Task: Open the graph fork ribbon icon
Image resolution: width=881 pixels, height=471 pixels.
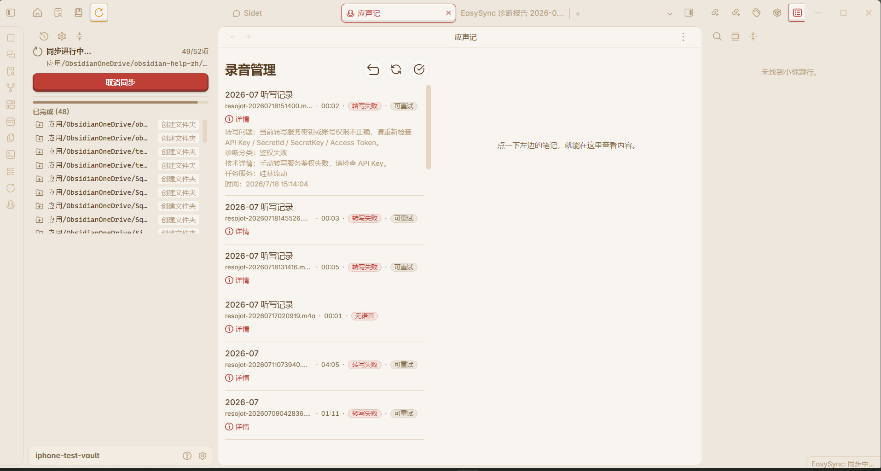Action: pos(11,87)
